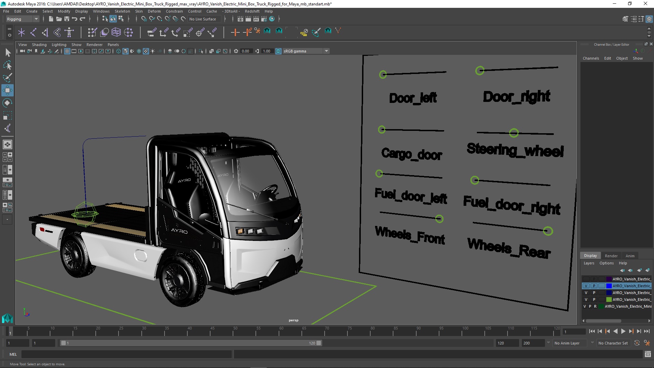Viewport: 654px width, 368px height.
Task: Choose the Create Joint tool on shelf
Action: tap(33, 32)
